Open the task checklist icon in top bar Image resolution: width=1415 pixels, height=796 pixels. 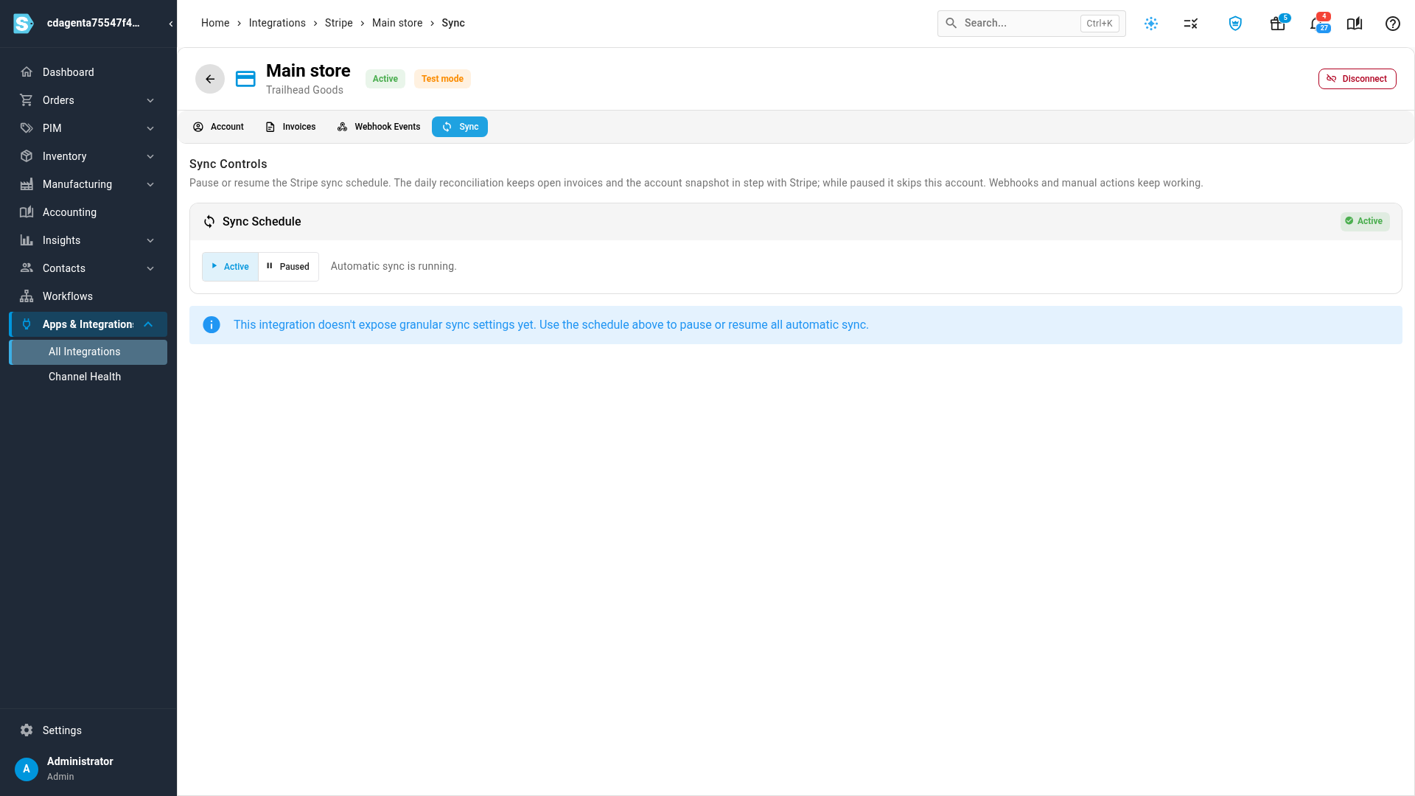coord(1191,24)
